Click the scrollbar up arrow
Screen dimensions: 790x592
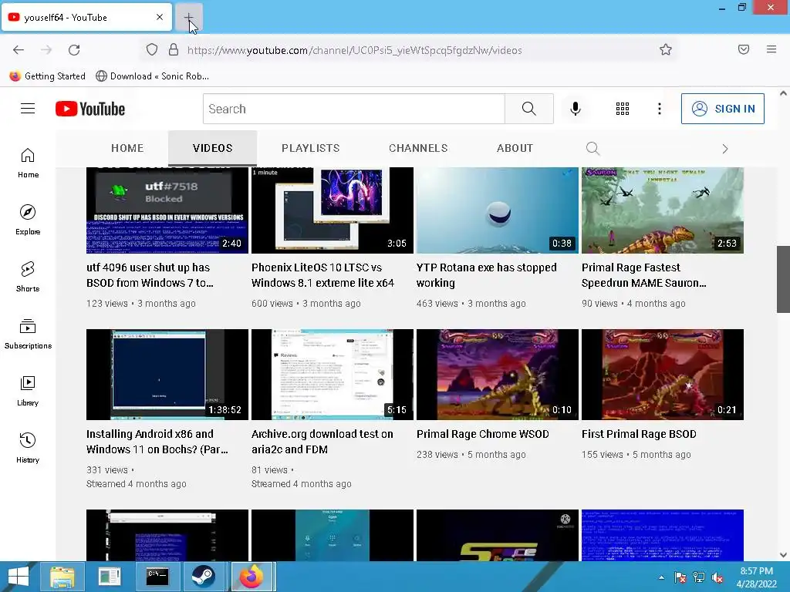[x=783, y=93]
